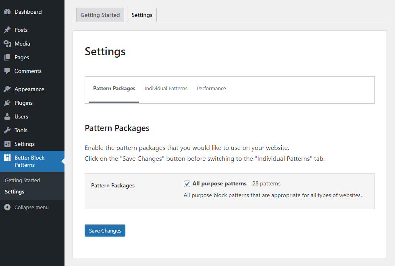Switch to the Getting Started tab
The height and width of the screenshot is (266, 395).
point(100,15)
